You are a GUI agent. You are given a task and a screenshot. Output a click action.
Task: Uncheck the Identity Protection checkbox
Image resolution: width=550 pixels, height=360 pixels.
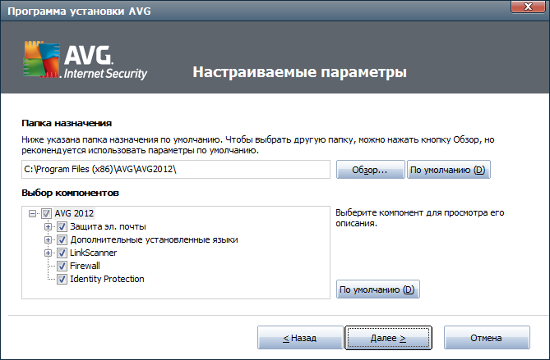pyautogui.click(x=62, y=279)
